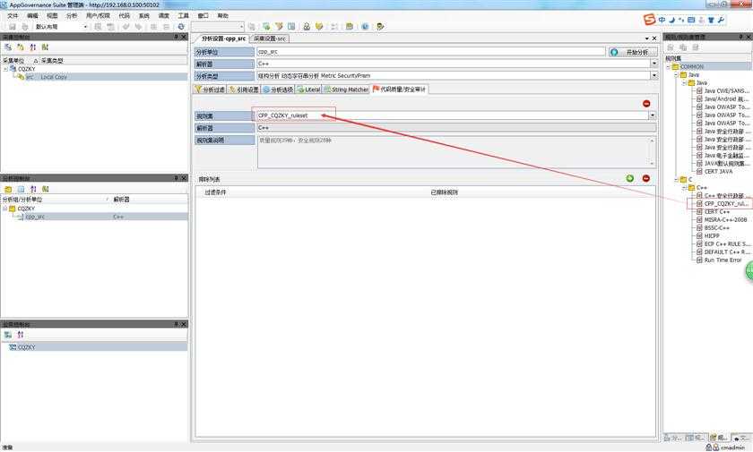Image resolution: width=753 pixels, height=452 pixels.
Task: Click the green add button above the exclusion list
Action: click(629, 178)
